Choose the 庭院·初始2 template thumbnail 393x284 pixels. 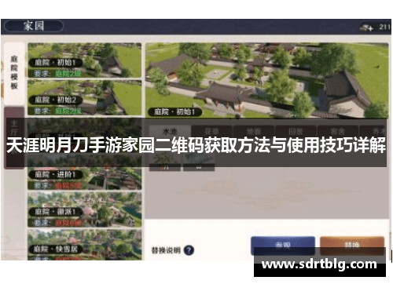[85, 97]
